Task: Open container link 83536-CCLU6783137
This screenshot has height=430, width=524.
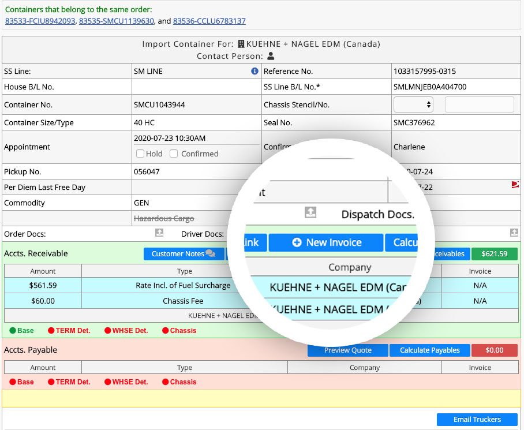Action: [x=209, y=21]
